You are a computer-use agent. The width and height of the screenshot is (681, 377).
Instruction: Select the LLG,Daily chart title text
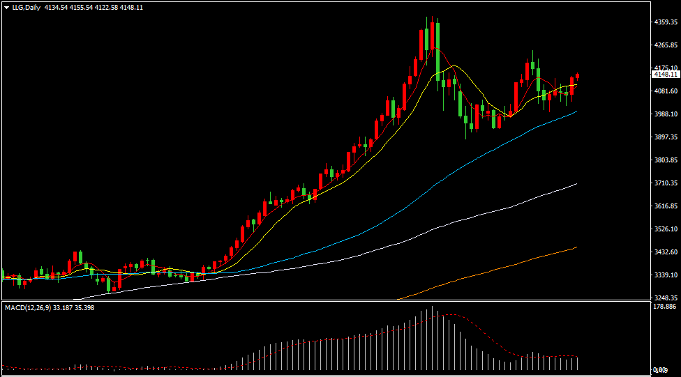[x=26, y=8]
